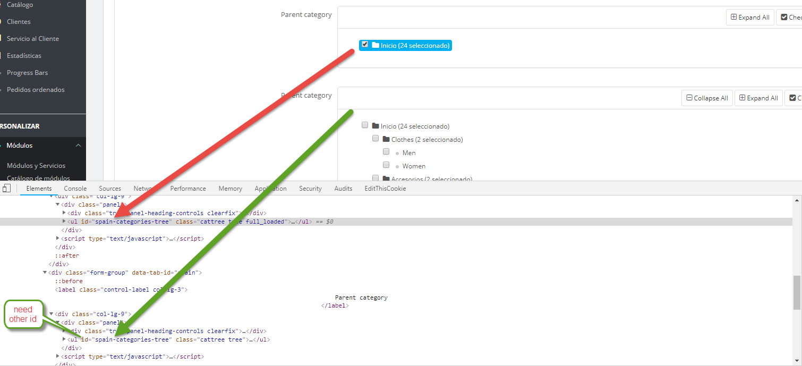The width and height of the screenshot is (802, 366).
Task: Click upper Expand All button
Action: (x=750, y=17)
